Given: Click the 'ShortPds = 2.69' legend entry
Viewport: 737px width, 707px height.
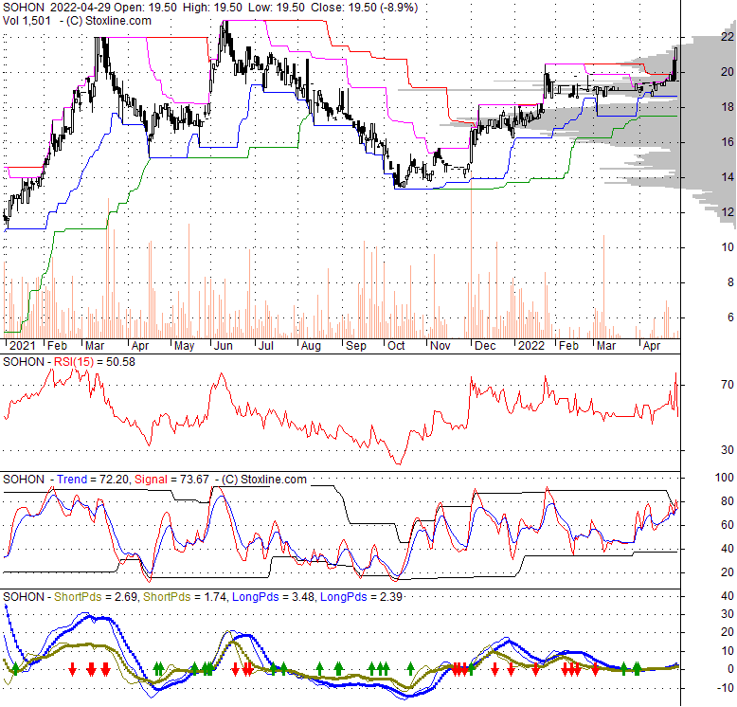Looking at the screenshot, I should [x=96, y=597].
